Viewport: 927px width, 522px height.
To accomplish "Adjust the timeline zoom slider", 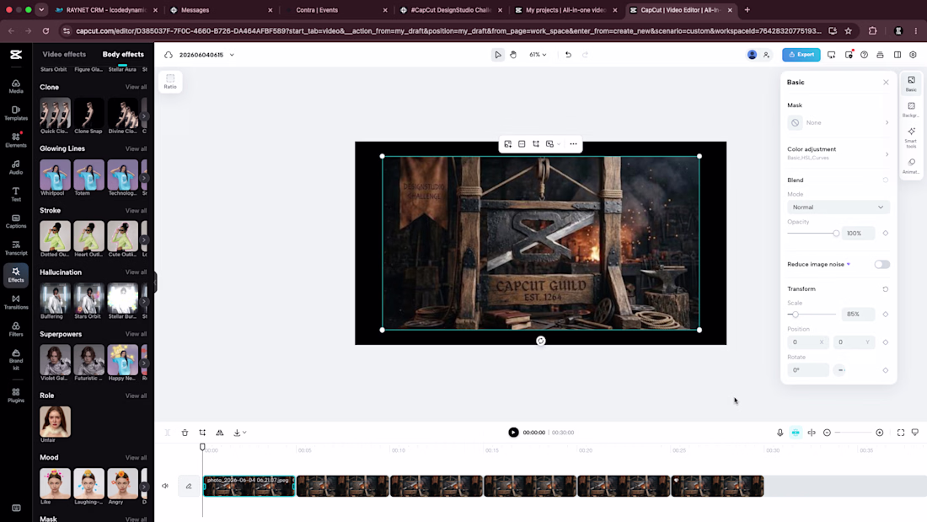I will pos(853,433).
